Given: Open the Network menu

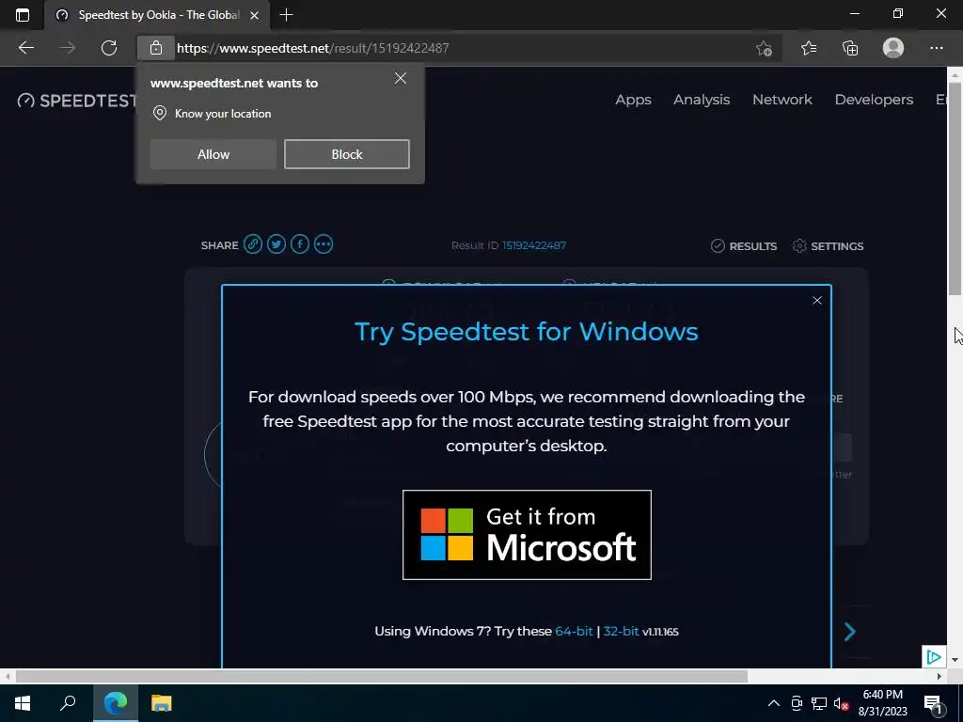Looking at the screenshot, I should [x=781, y=100].
